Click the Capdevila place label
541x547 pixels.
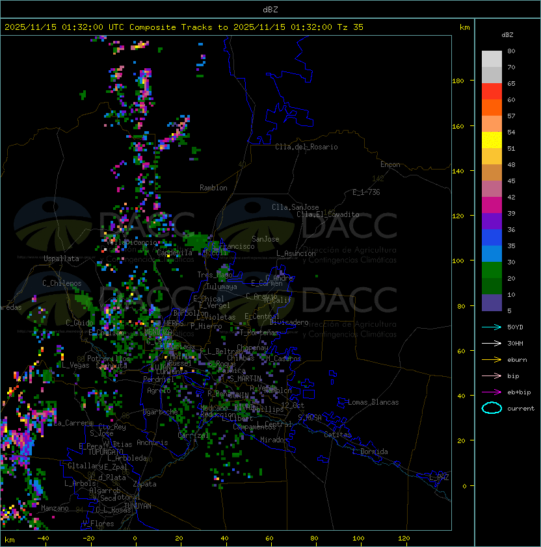174,253
